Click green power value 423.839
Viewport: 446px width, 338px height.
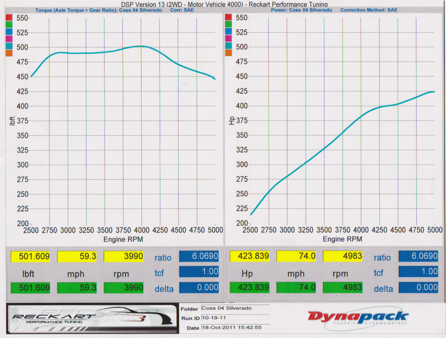[250, 288]
